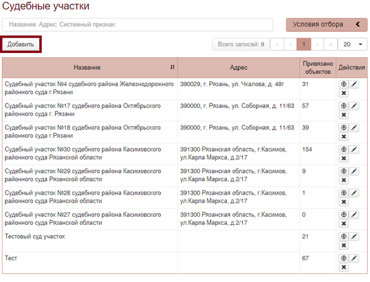Click the circle arrow icon for участок №18
Viewport: 370px width, 282px height.
pos(343,127)
